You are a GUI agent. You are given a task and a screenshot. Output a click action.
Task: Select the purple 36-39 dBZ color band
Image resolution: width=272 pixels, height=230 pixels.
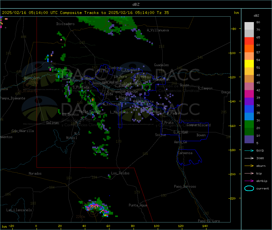[x=249, y=102]
